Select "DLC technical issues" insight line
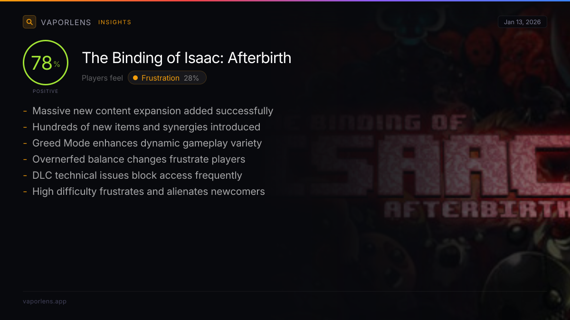This screenshot has height=320, width=570. click(x=137, y=175)
